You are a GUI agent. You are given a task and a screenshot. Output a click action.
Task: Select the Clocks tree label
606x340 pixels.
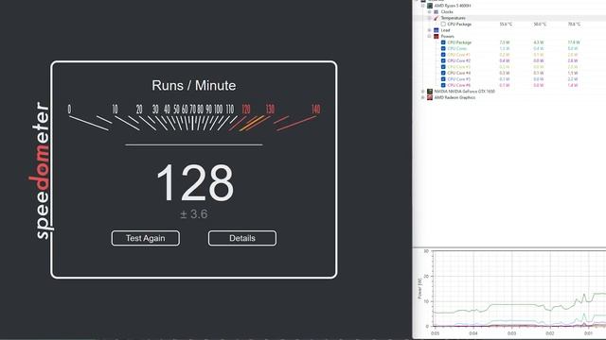click(x=447, y=12)
